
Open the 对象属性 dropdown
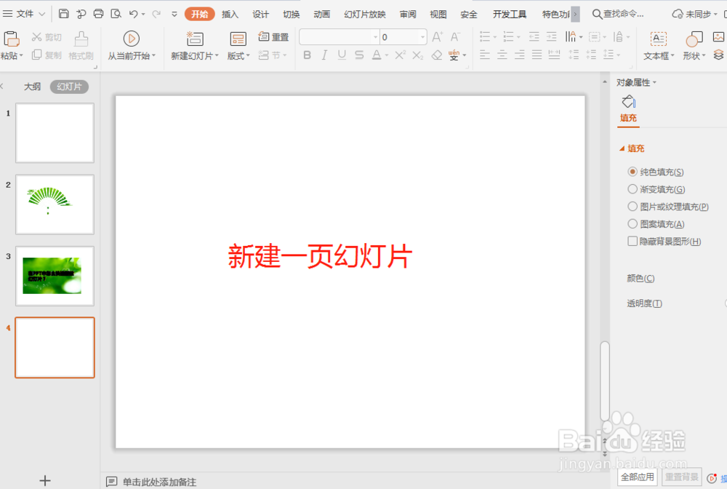(638, 82)
